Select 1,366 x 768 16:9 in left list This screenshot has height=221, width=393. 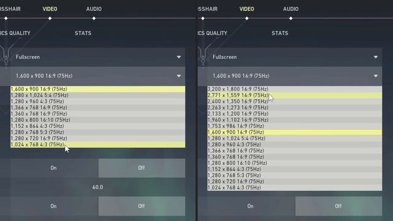point(98,107)
